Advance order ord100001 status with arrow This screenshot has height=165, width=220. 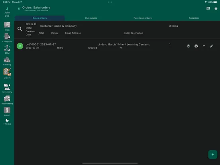tap(204, 46)
